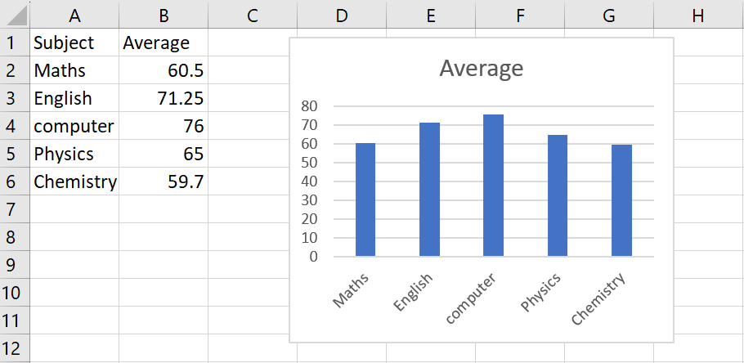
Task: Select column A header
Action: [74, 15]
